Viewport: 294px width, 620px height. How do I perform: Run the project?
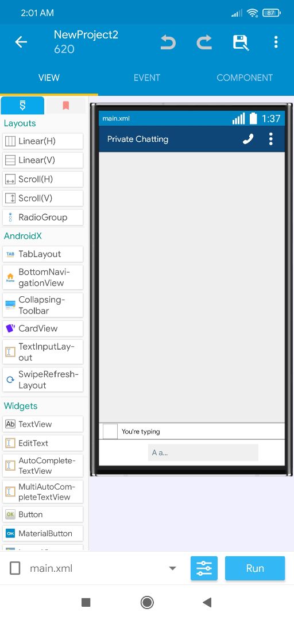tap(255, 568)
